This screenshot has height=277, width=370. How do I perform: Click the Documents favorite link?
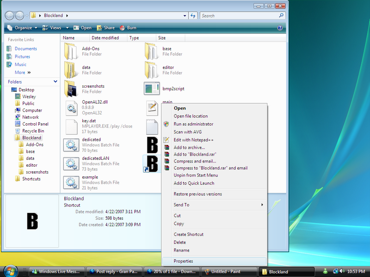tap(25, 48)
